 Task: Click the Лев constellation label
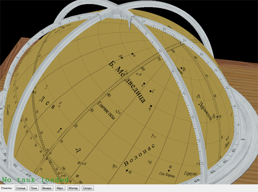pos(47,102)
